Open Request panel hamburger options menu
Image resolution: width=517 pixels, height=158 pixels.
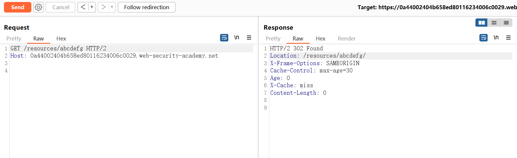click(x=249, y=38)
